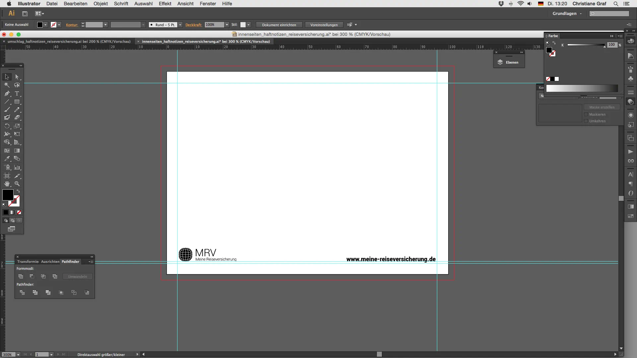Screen dimensions: 637x358
Task: Click the Swap Fill and Stroke arrows
Action: [x=18, y=191]
